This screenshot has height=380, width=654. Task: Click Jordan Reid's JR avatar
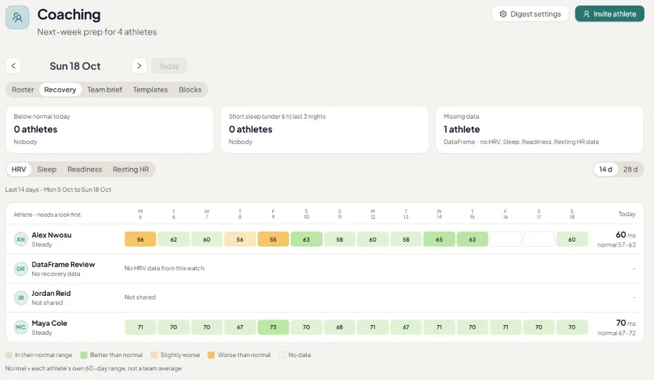[21, 298]
